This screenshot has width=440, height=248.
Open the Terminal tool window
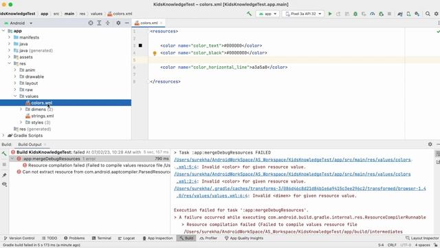coord(102,238)
